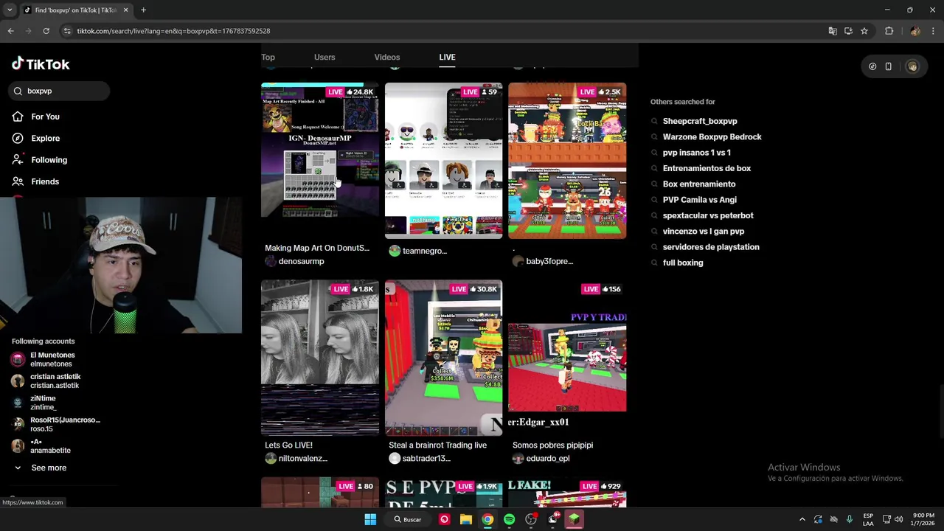The height and width of the screenshot is (531, 944).
Task: Search suggestion Sheepcraft_boxpvp
Action: pyautogui.click(x=700, y=121)
